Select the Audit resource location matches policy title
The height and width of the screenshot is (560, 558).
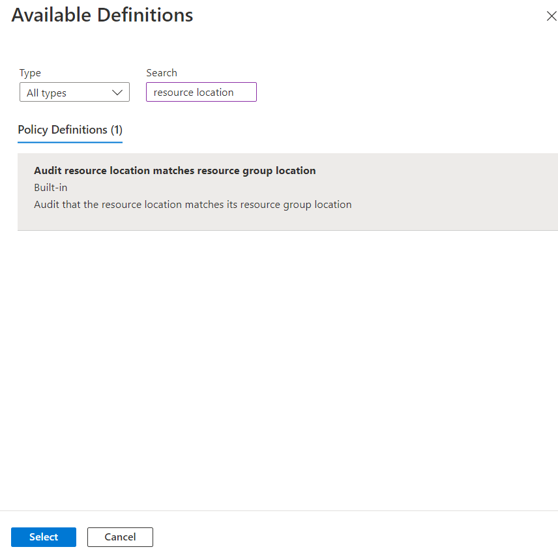point(175,171)
